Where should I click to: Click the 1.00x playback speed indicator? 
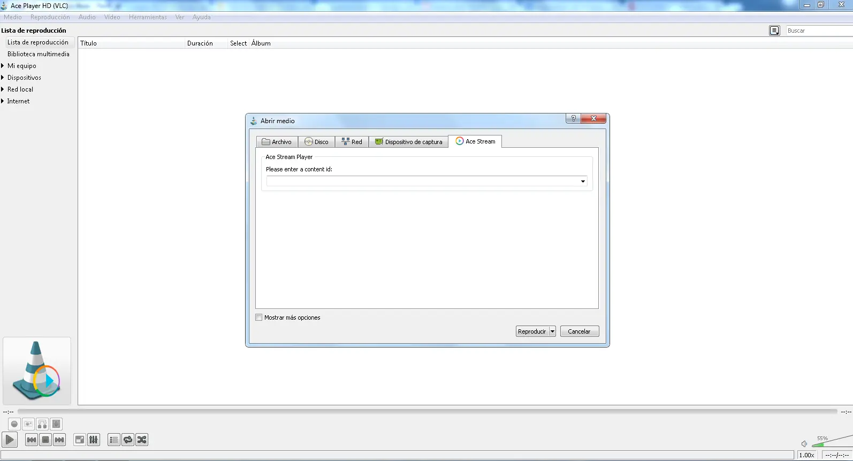[806, 455]
